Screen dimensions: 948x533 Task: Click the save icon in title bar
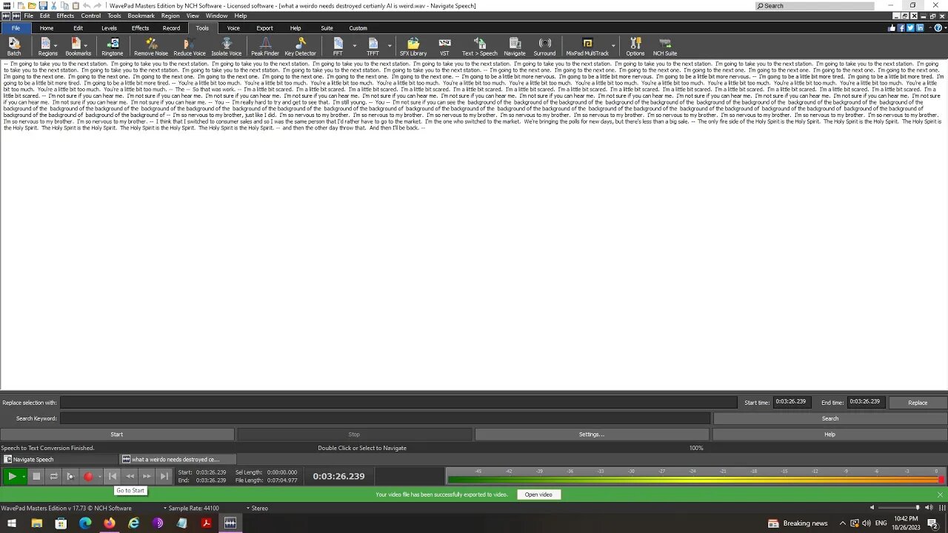(43, 5)
